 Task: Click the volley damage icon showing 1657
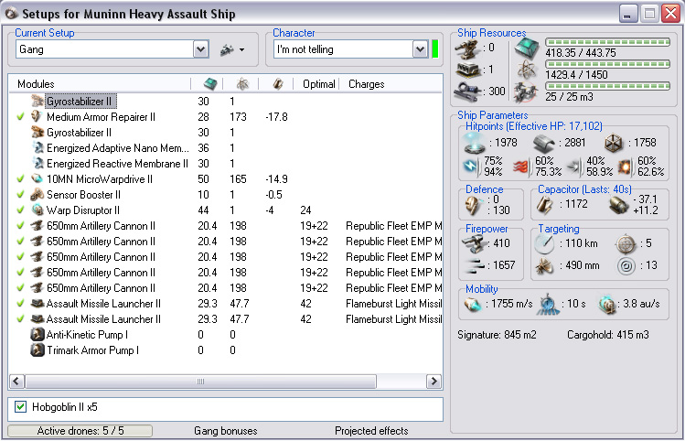pyautogui.click(x=475, y=265)
